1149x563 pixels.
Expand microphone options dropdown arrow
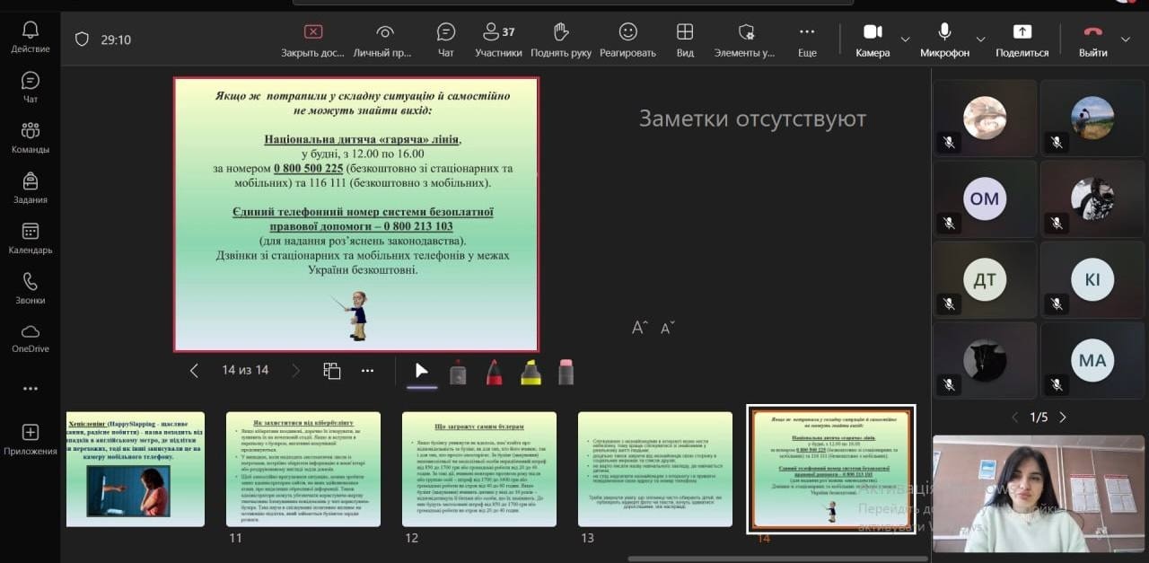click(x=980, y=40)
